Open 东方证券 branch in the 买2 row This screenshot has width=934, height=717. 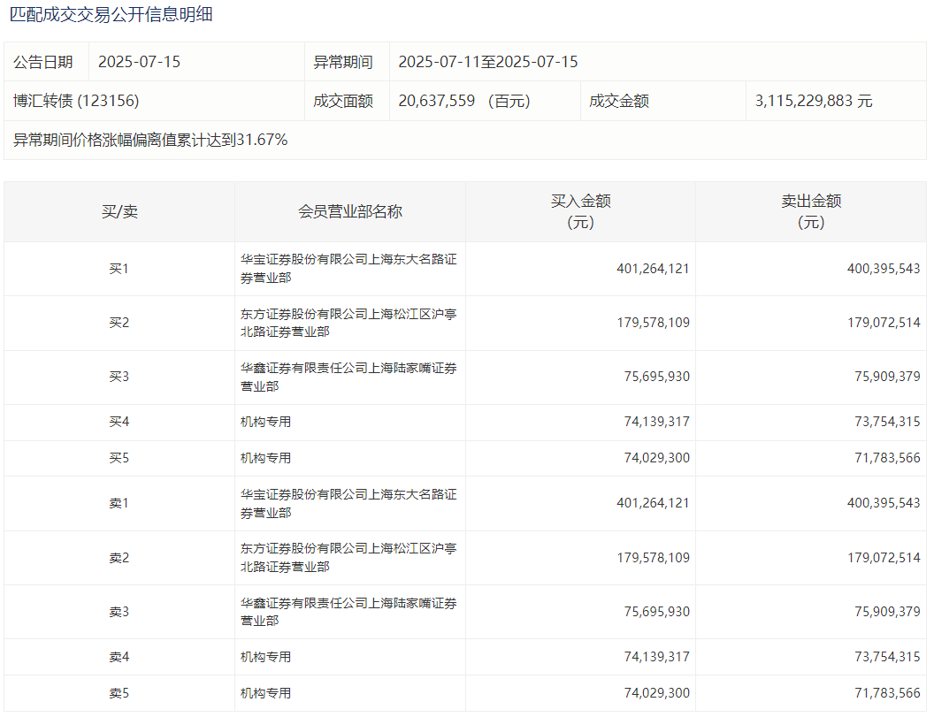point(348,323)
